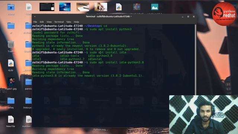Click the 'python3 is already the newest version' line

[x=80, y=46]
